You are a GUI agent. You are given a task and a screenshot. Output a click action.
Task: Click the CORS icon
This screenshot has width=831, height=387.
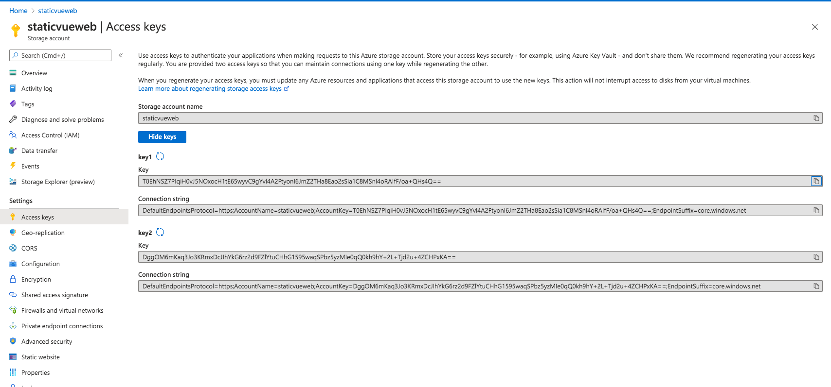click(x=13, y=248)
